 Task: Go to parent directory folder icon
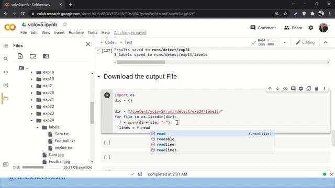coord(21,68)
